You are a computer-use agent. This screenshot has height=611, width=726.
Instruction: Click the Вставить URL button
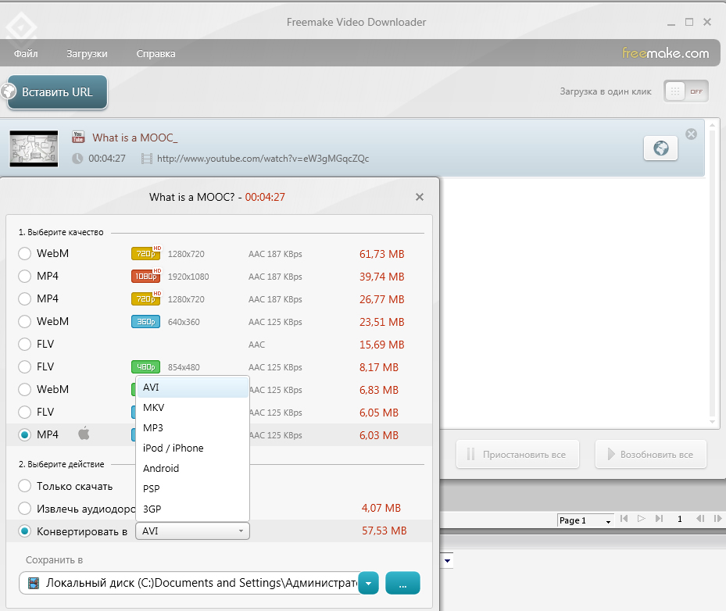pos(57,92)
